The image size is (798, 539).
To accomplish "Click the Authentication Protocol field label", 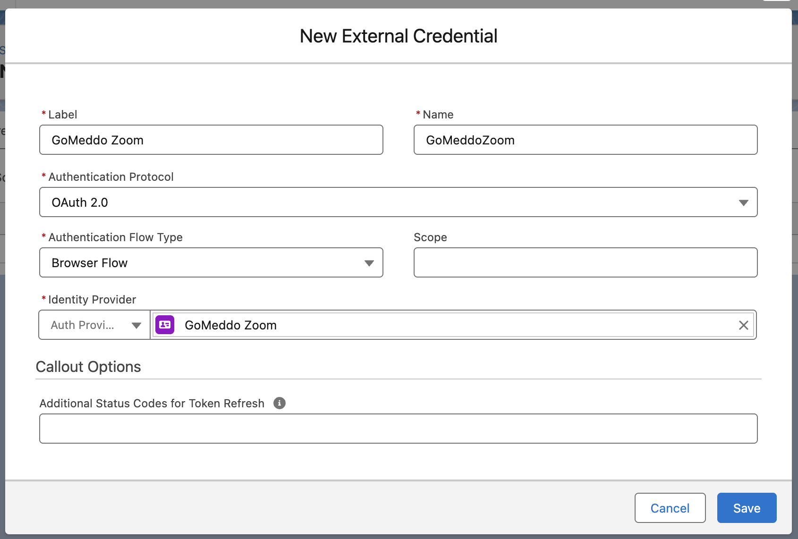I will pos(110,177).
